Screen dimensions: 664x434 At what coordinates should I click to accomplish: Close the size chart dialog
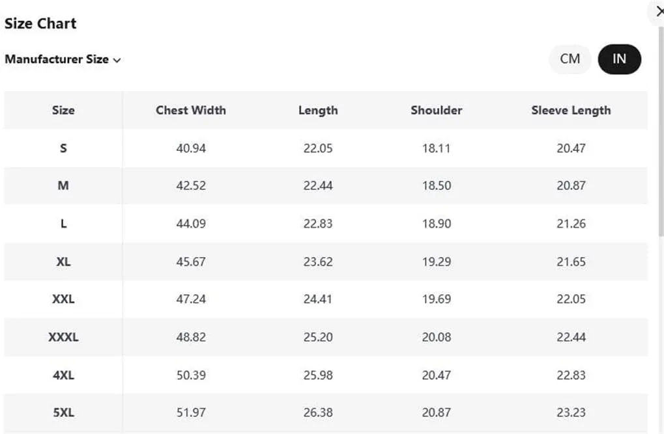659,12
